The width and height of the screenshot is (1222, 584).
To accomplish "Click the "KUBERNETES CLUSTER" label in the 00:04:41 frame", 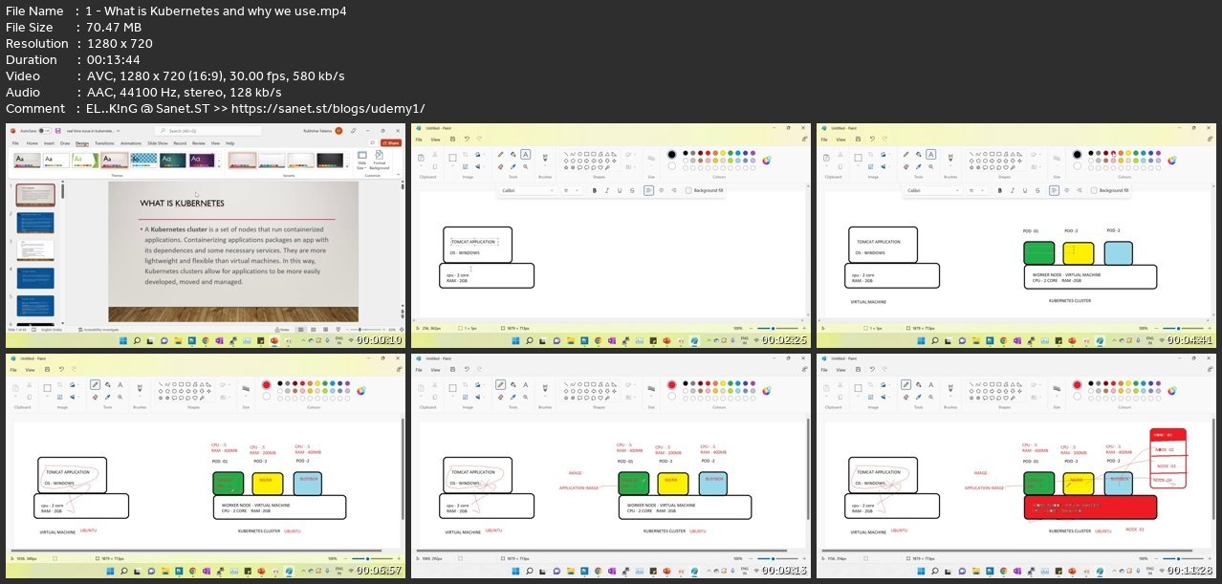I will click(1070, 300).
